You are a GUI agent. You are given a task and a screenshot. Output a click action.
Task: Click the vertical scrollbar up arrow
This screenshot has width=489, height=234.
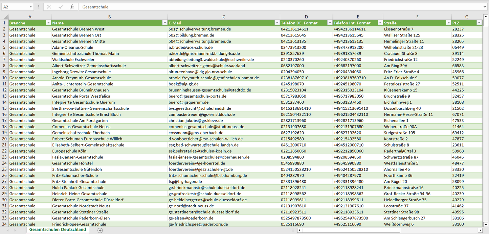486,17
